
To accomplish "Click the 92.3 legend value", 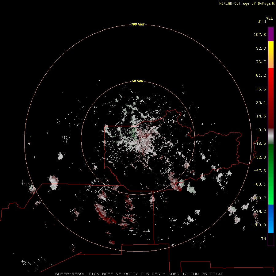I will tap(261, 48).
